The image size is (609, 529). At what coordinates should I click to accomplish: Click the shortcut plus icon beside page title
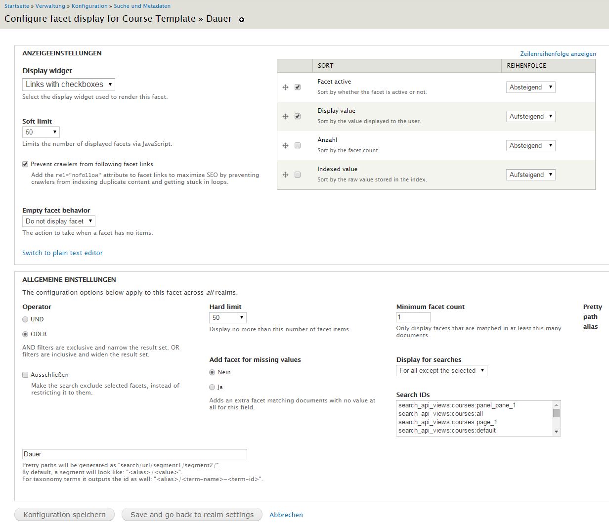pos(242,20)
